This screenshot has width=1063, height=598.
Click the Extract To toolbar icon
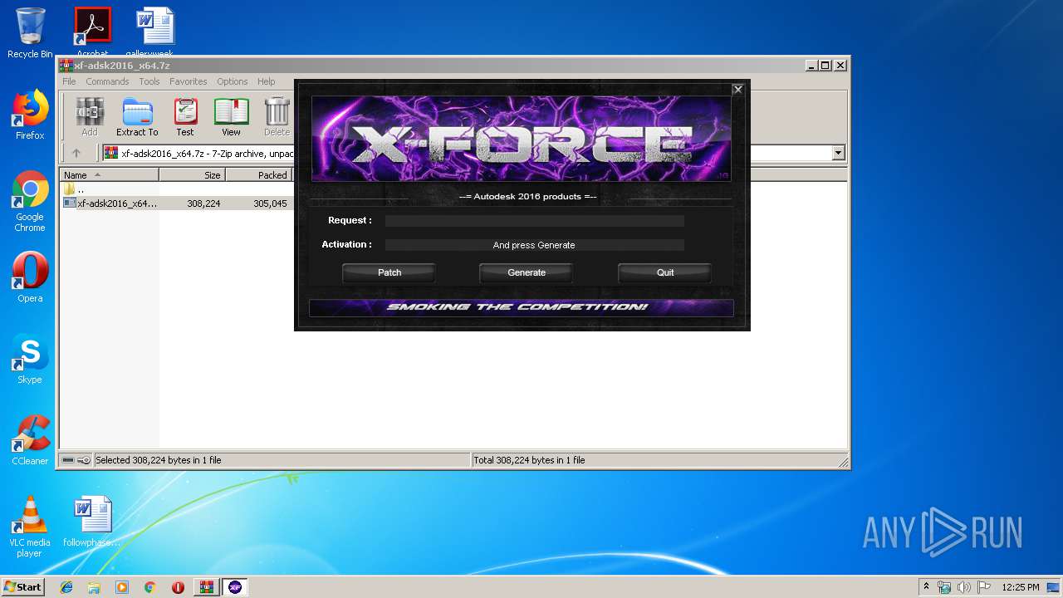(x=137, y=116)
